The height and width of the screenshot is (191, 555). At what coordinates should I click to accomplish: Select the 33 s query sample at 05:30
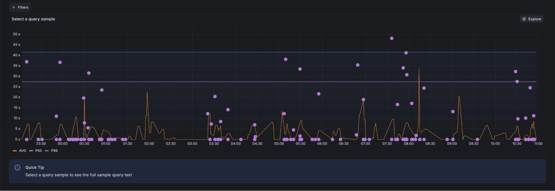pos(300,69)
